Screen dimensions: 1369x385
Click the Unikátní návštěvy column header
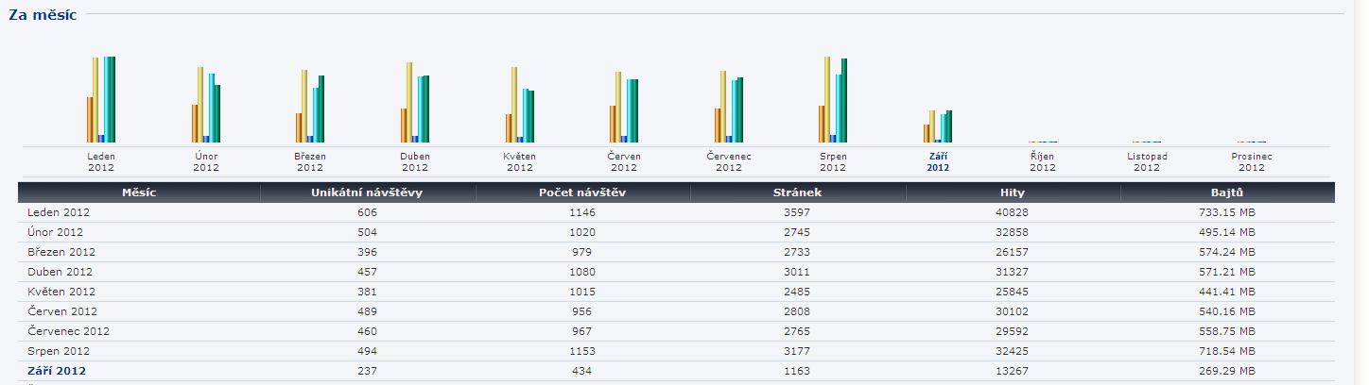(367, 192)
